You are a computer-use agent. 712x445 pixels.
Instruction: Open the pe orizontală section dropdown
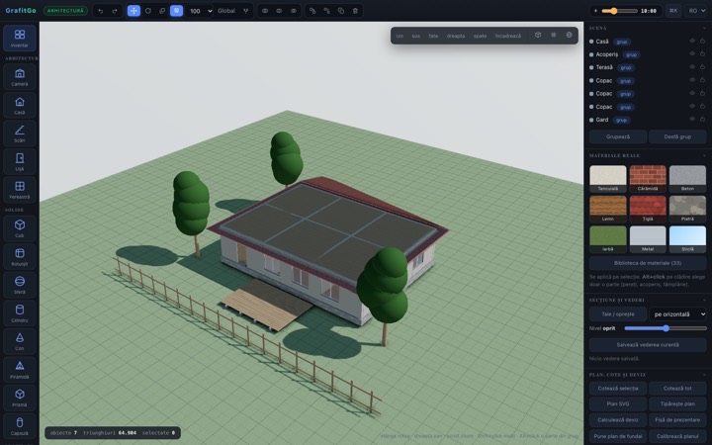(x=678, y=314)
